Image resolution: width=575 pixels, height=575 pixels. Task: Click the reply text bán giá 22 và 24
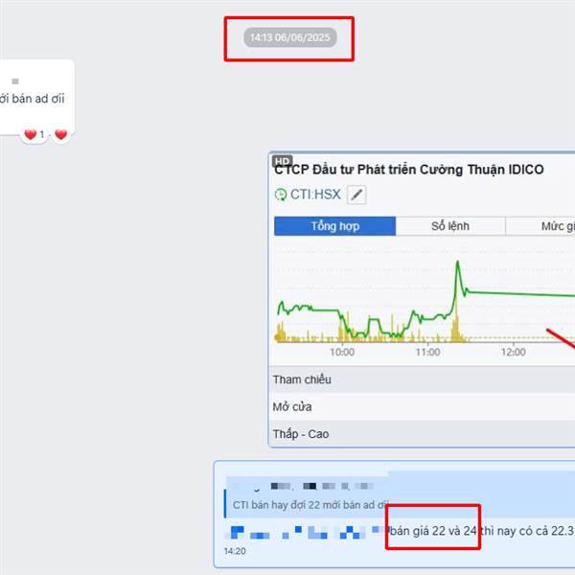433,531
